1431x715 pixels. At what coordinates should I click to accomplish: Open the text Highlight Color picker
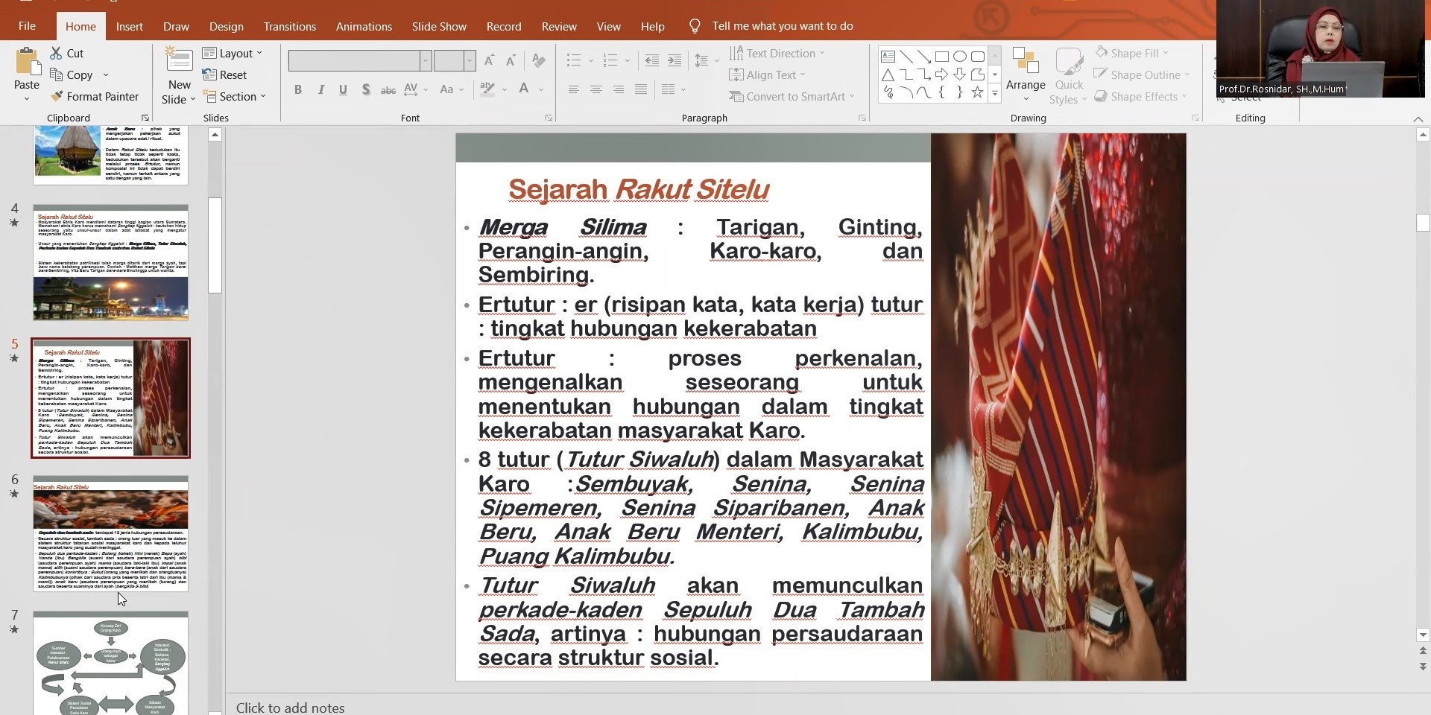pos(493,89)
